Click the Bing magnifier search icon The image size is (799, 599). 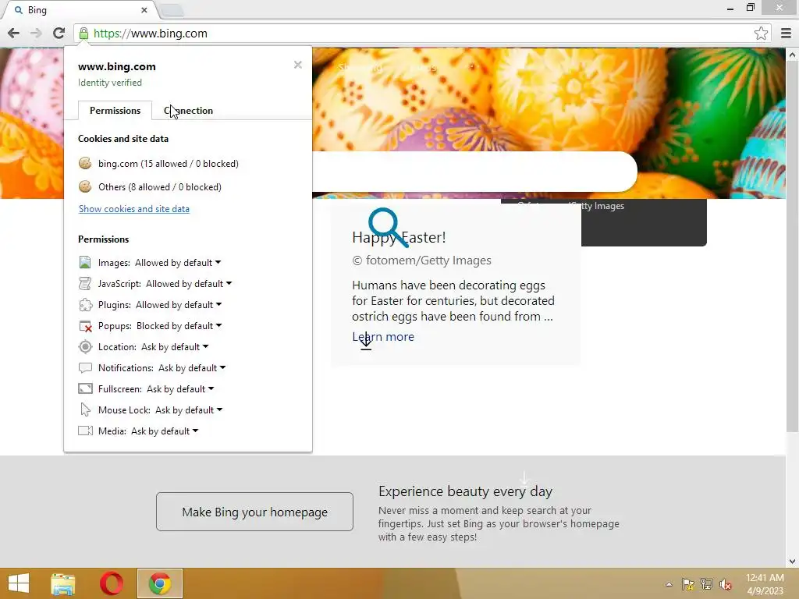tap(389, 227)
